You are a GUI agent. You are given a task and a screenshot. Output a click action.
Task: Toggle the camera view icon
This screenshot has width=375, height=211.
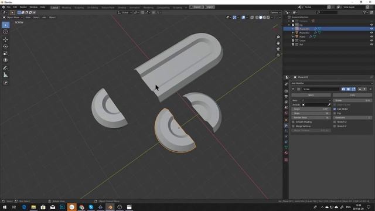pos(278,49)
